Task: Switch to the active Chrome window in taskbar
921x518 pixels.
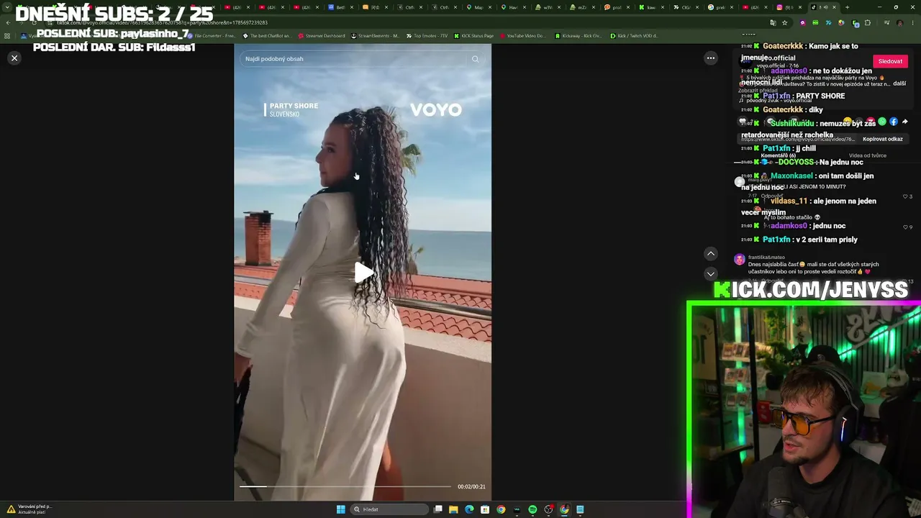Action: tap(564, 509)
